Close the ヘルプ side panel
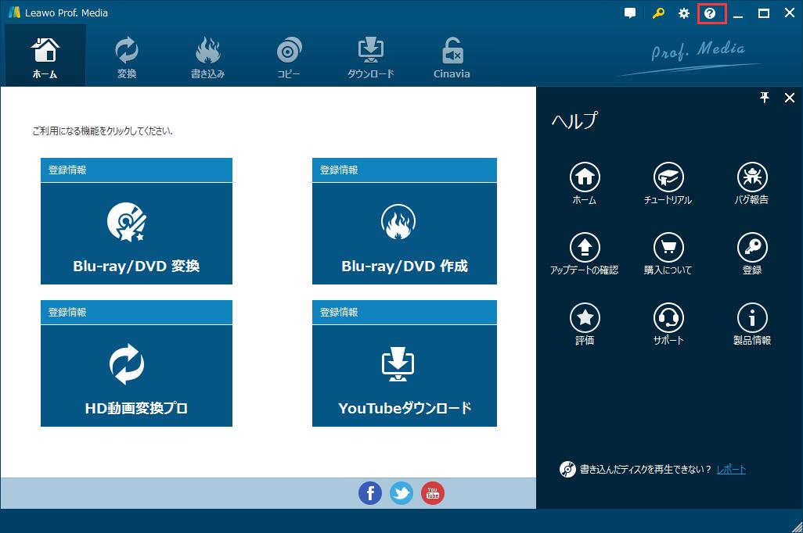The height and width of the screenshot is (533, 803). point(789,98)
